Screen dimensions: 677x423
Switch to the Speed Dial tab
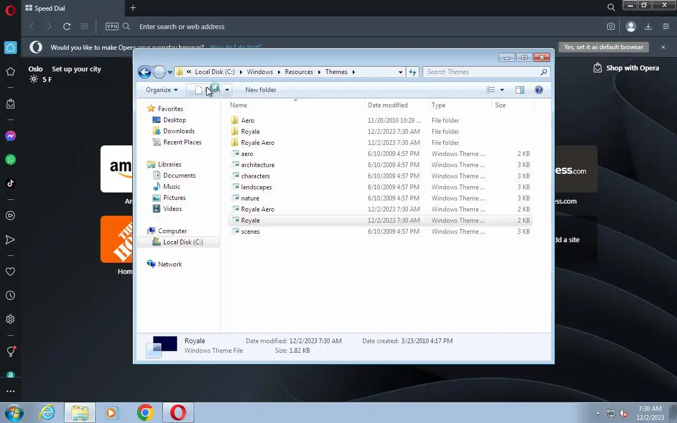74,8
